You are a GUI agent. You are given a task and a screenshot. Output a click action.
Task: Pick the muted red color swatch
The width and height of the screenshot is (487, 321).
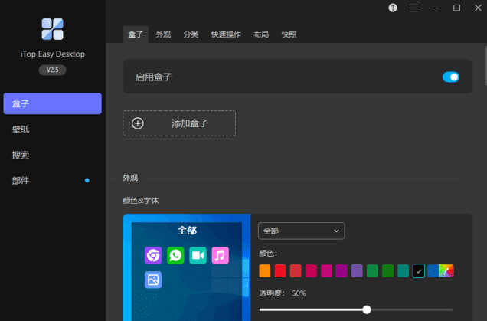pos(296,270)
